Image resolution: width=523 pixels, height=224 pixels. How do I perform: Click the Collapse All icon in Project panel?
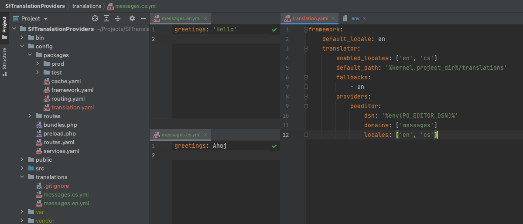pos(118,18)
